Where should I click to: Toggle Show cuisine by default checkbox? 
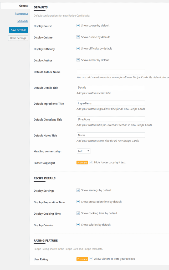[x=78, y=37]
